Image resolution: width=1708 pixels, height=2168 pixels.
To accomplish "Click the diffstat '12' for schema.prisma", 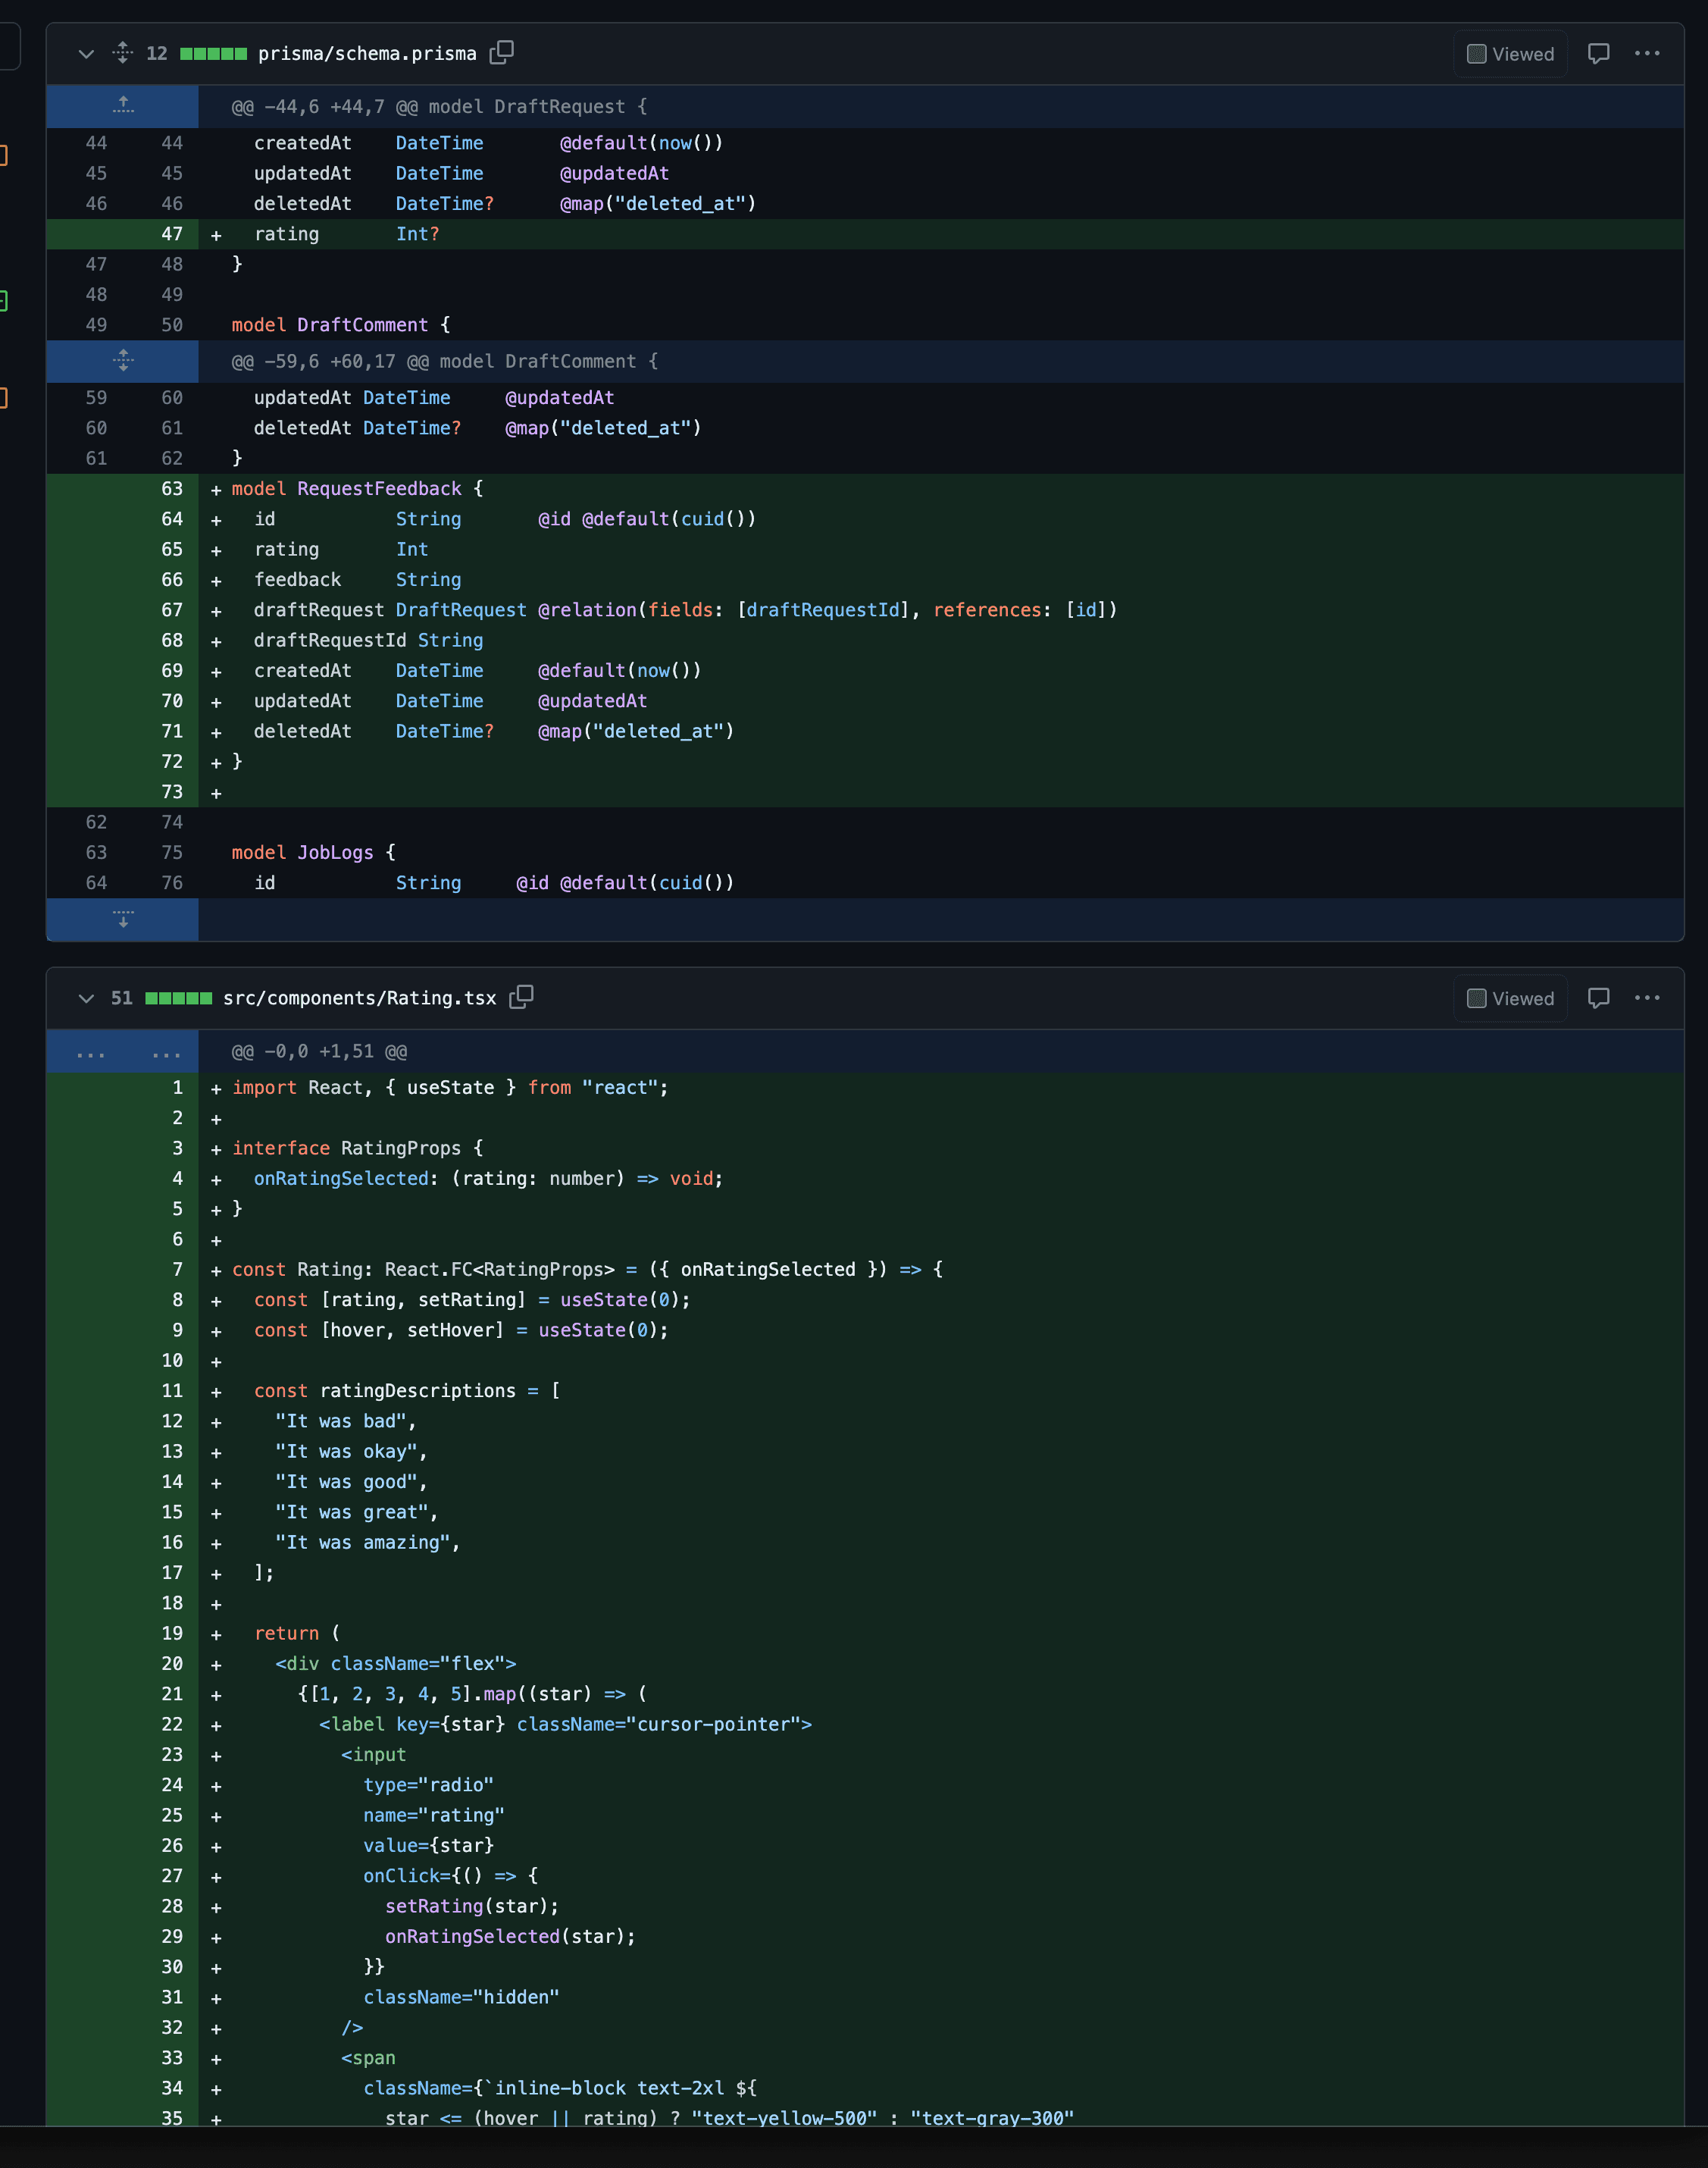I will pyautogui.click(x=157, y=54).
